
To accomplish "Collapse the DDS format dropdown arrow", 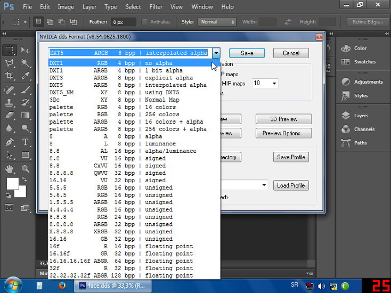I will (216, 53).
